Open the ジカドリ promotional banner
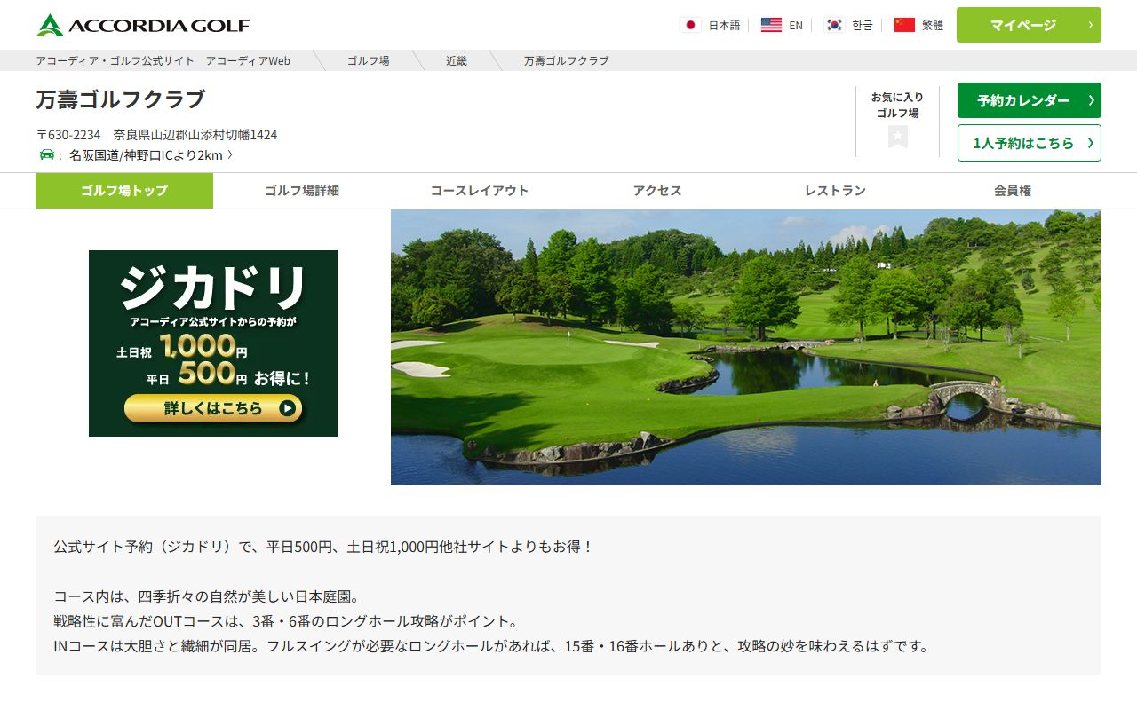This screenshot has width=1137, height=710. [213, 343]
